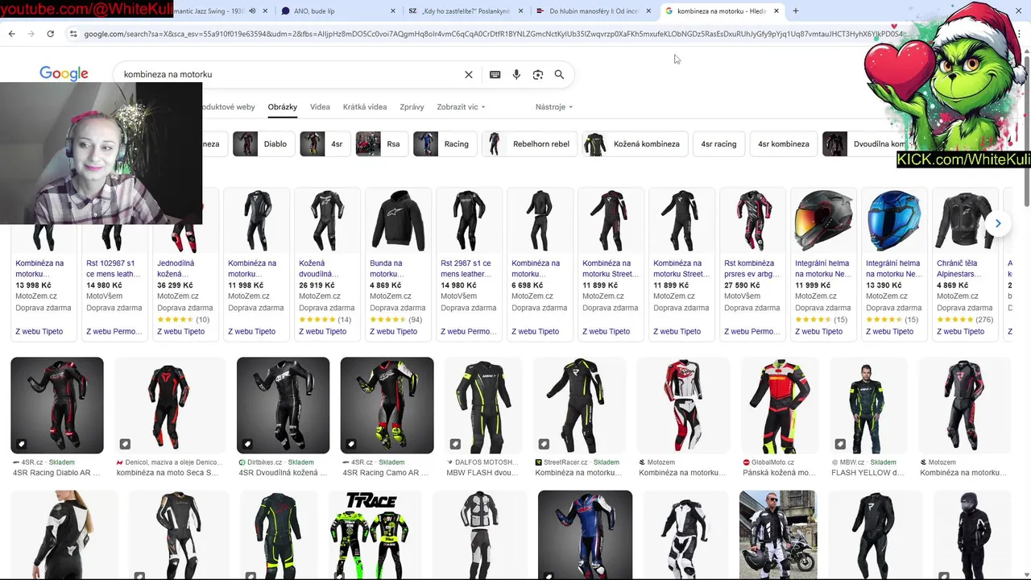Viewport: 1031px width, 580px height.
Task: Open Rst kombinéza 27 590 Kč product
Action: 754,264
